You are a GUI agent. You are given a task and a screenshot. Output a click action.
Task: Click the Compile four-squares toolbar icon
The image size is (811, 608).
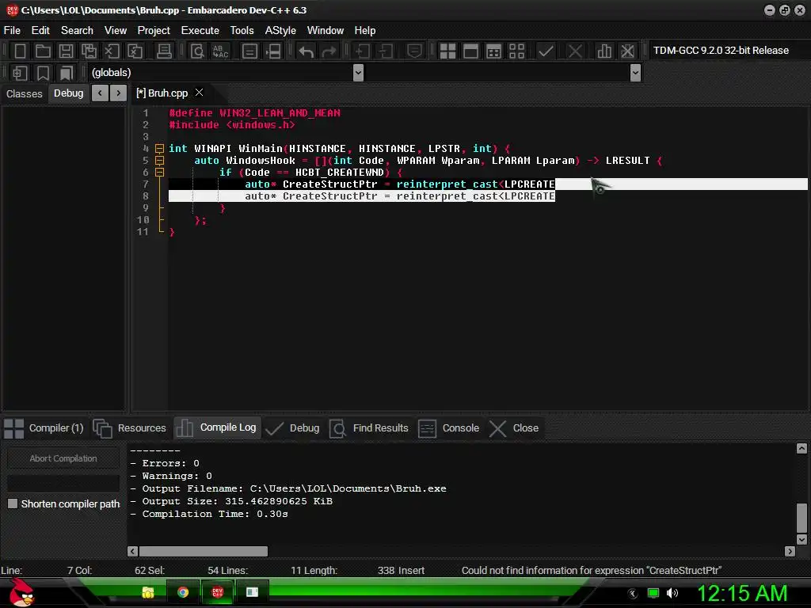[447, 51]
